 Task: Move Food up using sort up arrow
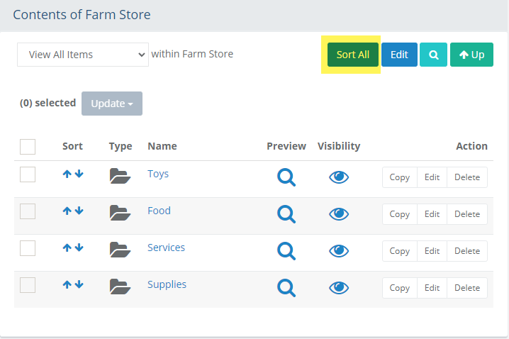pyautogui.click(x=67, y=211)
